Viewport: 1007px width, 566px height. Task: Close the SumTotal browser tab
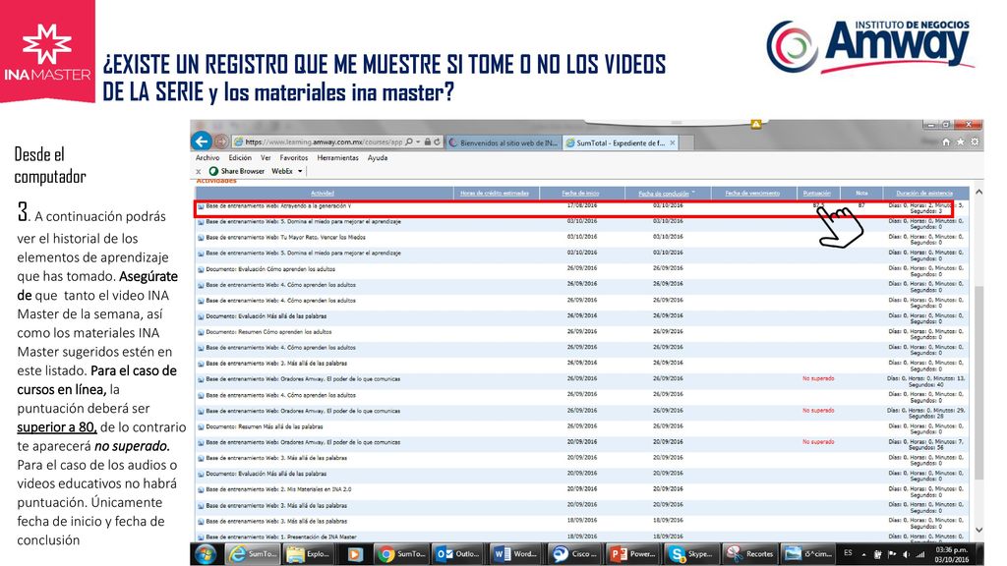[x=673, y=142]
